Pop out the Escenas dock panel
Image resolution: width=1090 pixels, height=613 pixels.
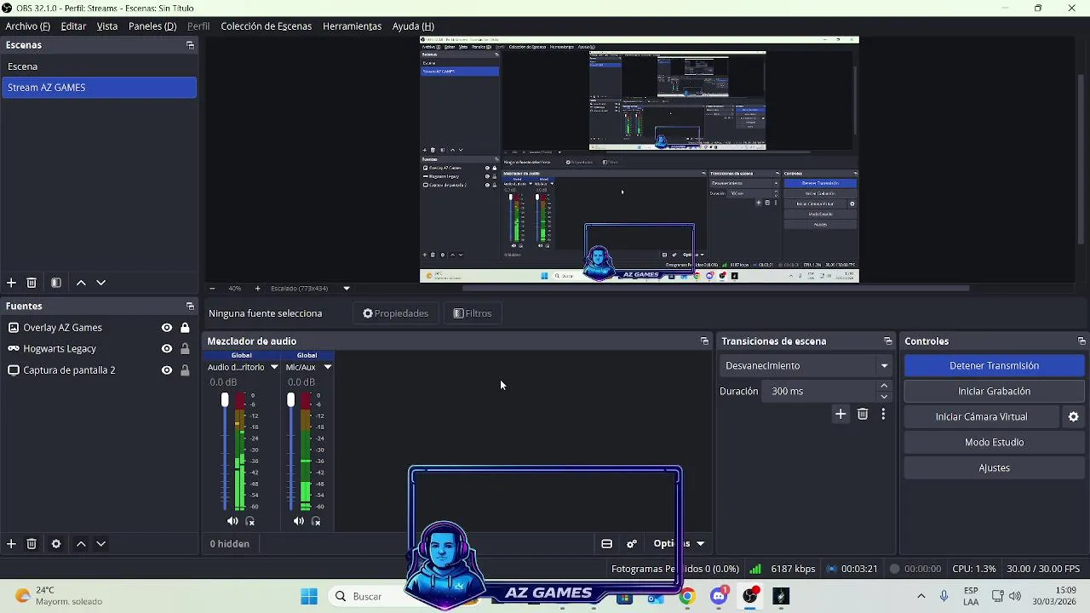coord(190,45)
